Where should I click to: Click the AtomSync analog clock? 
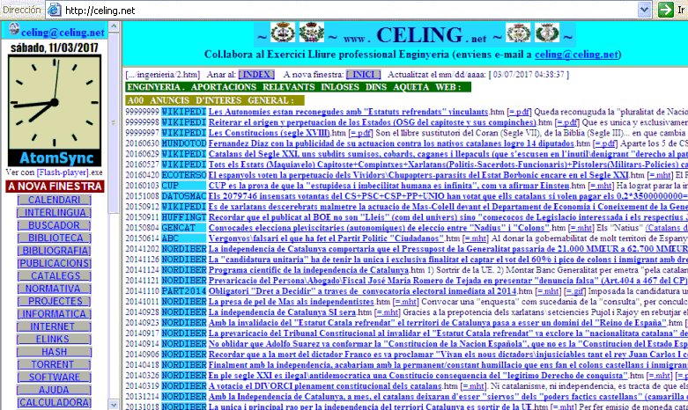[x=55, y=110]
